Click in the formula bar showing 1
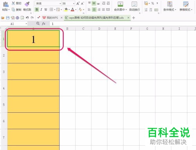Screen dimensions: 196x150 pyautogui.click(x=123, y=24)
